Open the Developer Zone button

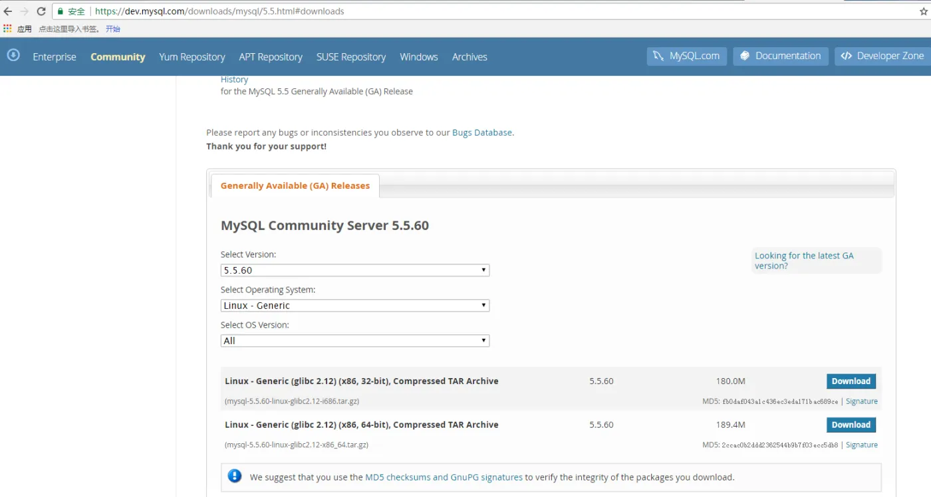pos(882,56)
